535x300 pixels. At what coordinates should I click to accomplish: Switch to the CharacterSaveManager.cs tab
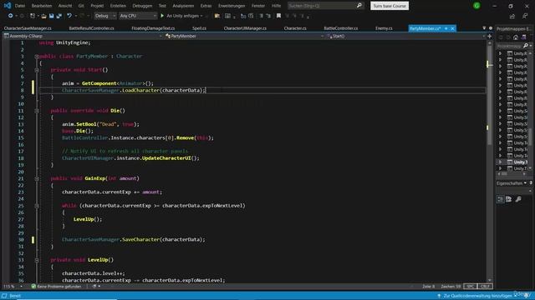click(28, 28)
